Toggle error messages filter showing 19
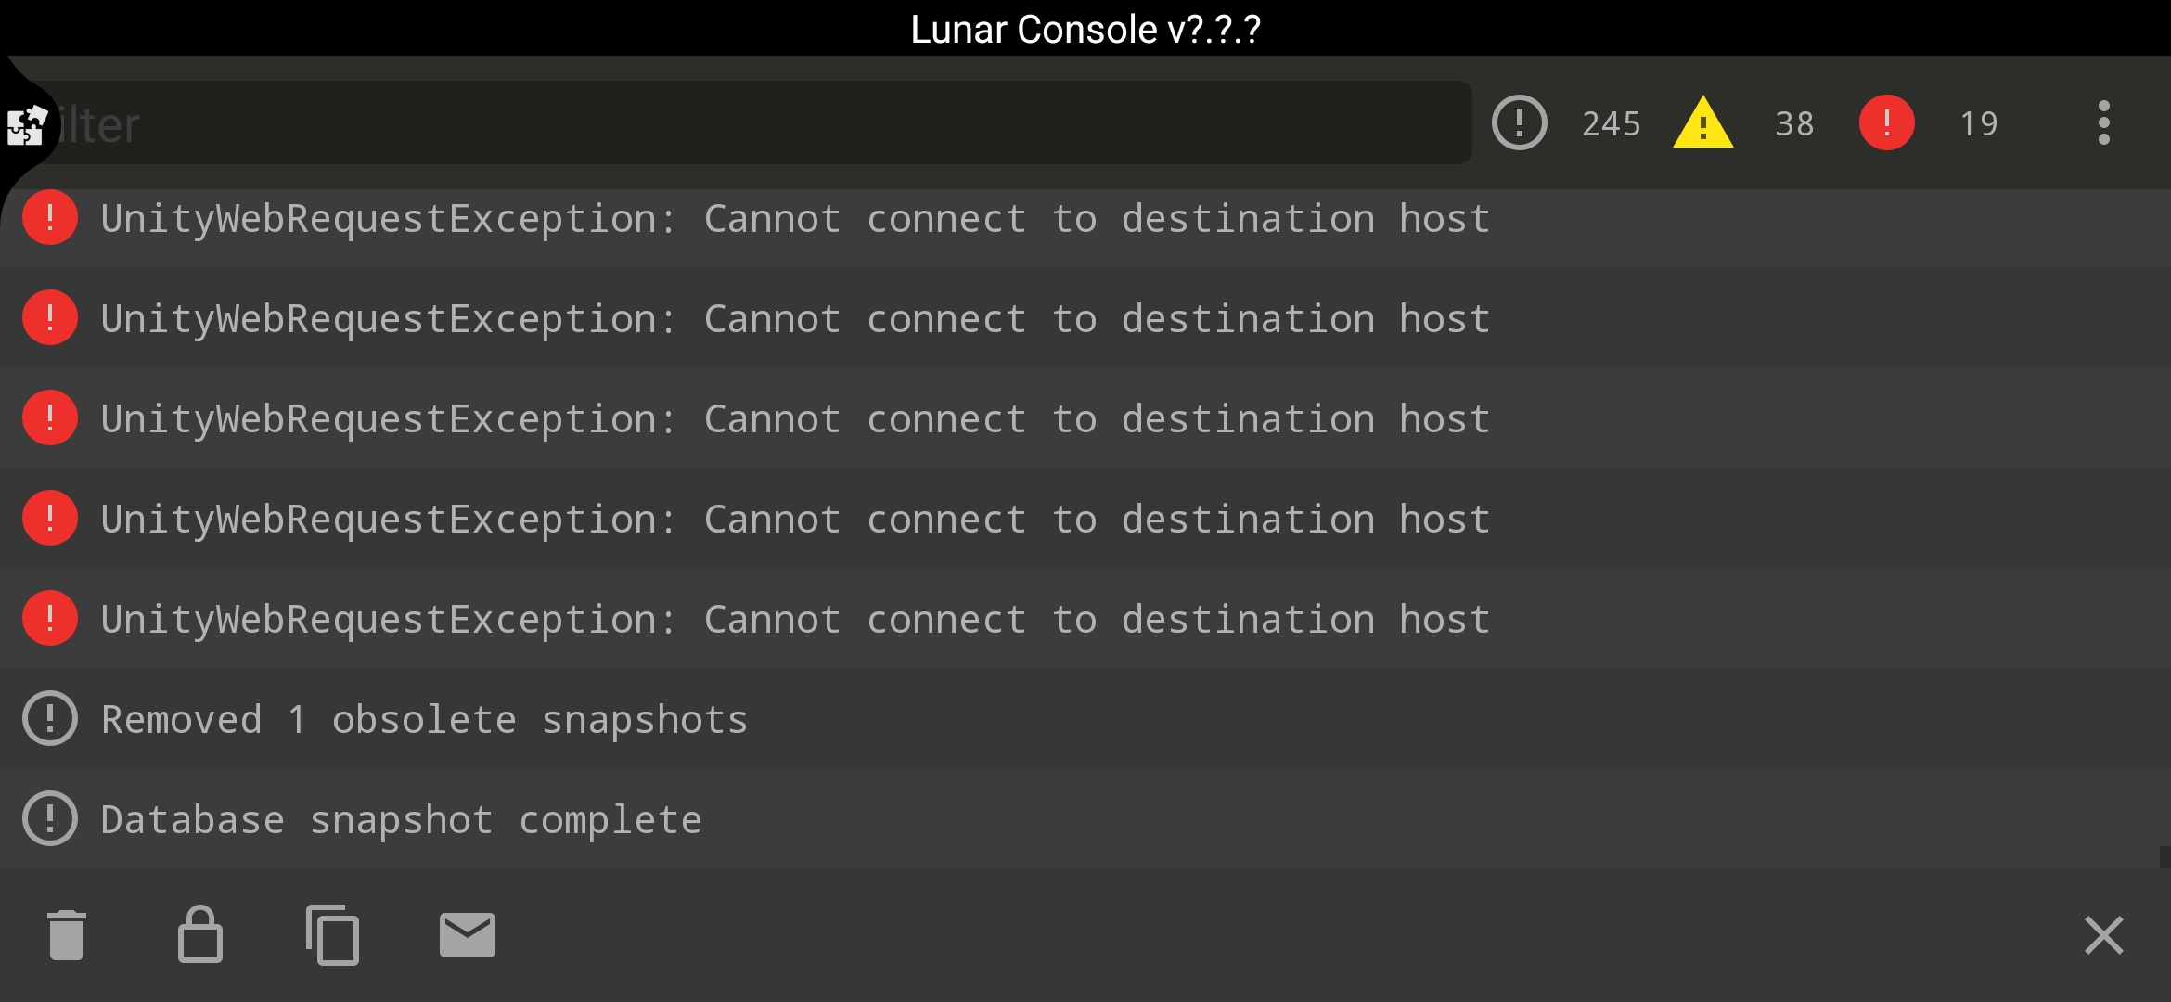The image size is (2171, 1002). point(1929,122)
